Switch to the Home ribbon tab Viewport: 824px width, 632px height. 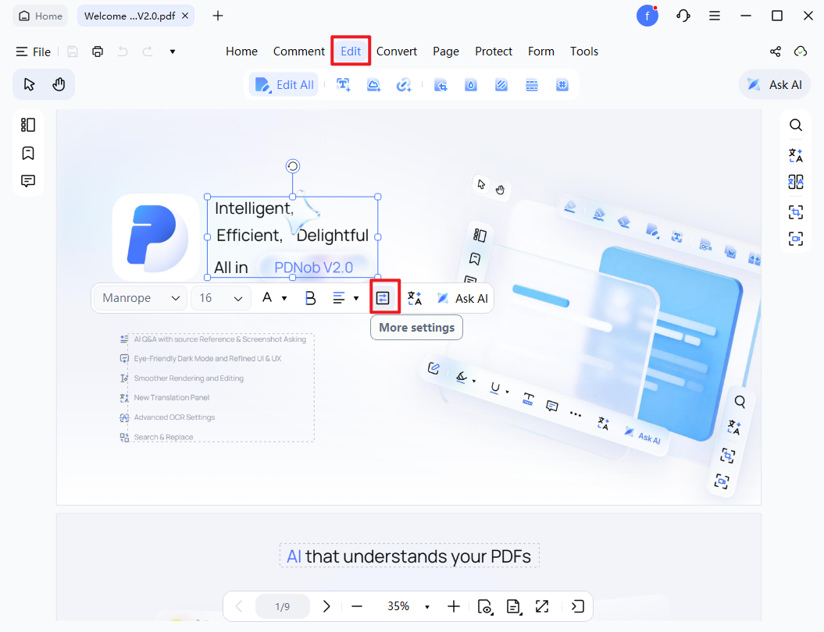click(241, 51)
